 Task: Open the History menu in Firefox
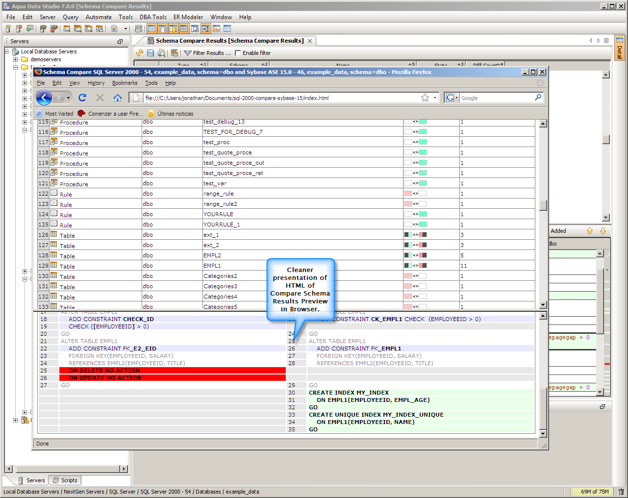(96, 83)
